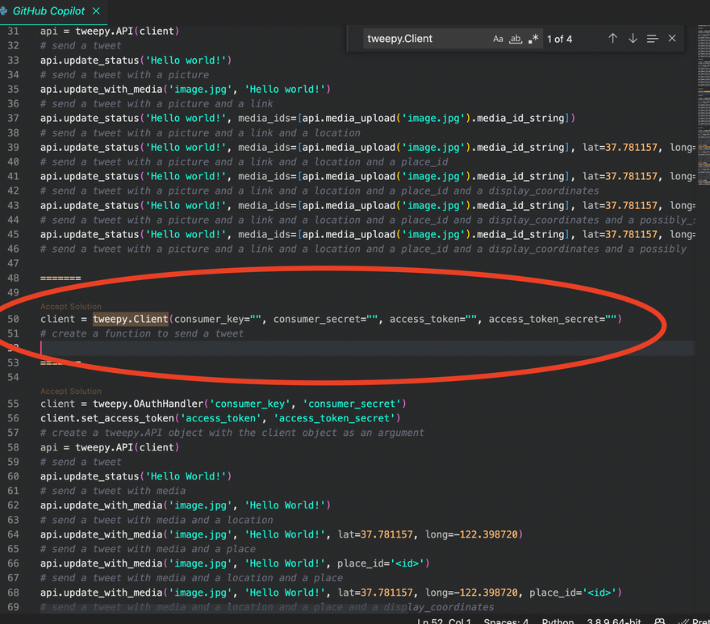Toggle Use Regular Expression option

(533, 39)
